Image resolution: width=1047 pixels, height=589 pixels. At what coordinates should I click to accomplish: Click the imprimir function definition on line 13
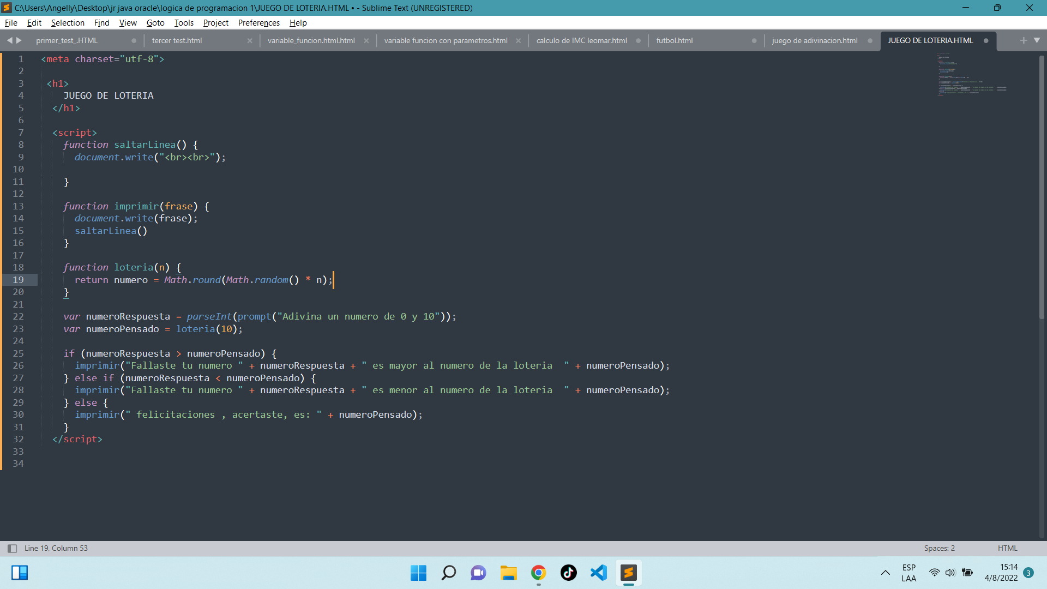(136, 206)
